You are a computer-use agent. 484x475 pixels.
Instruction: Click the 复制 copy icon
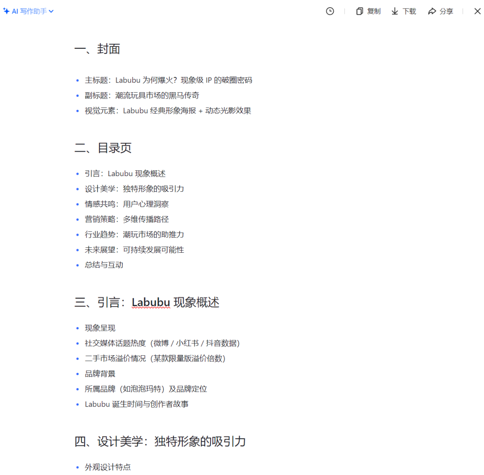click(360, 11)
